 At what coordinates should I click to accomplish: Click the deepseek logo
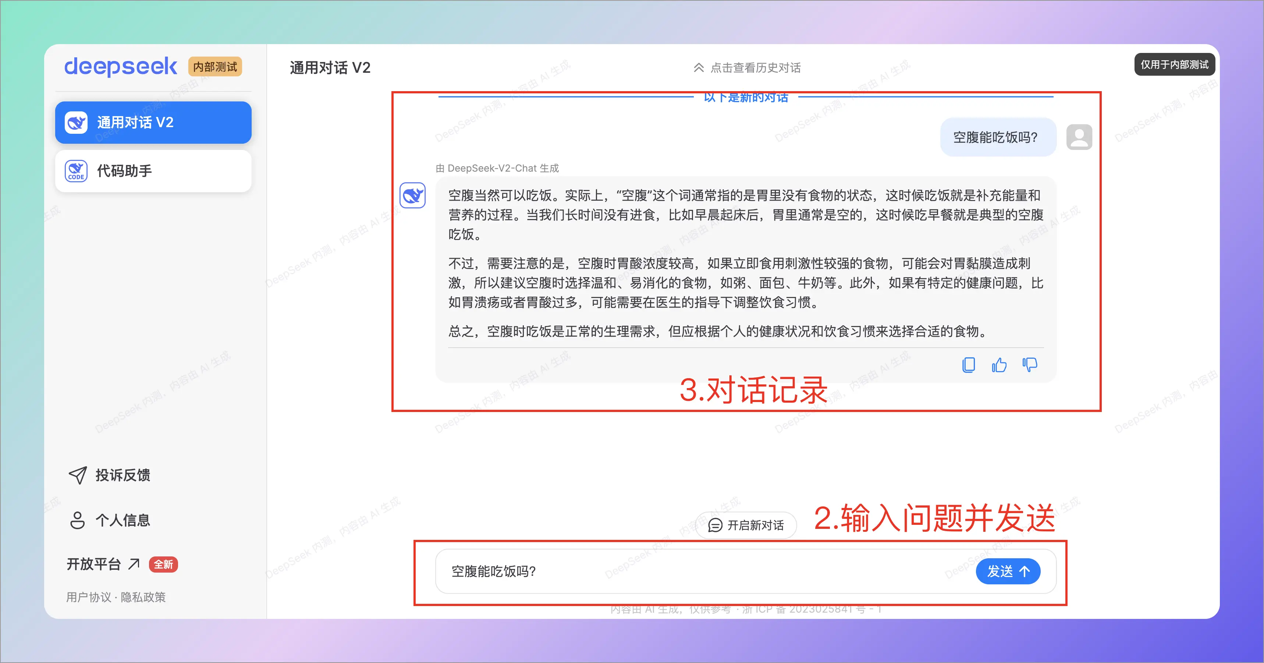click(x=121, y=66)
